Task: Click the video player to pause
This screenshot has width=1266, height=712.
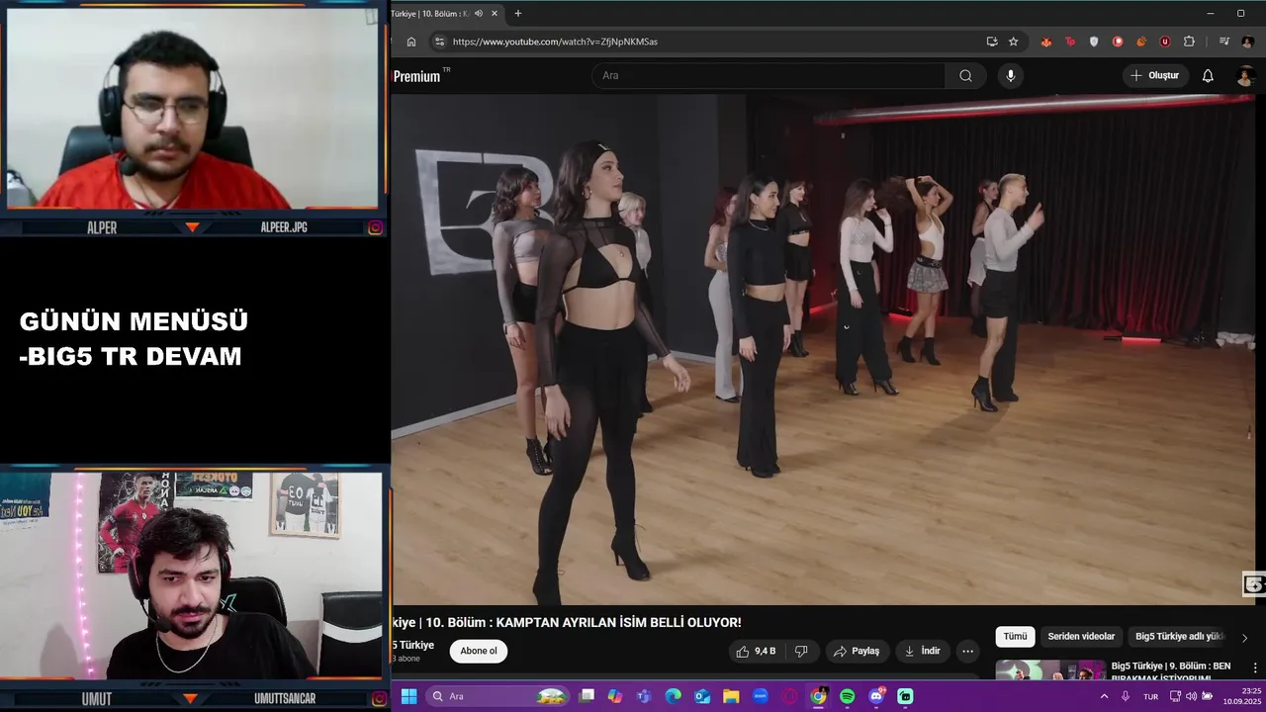Action: pos(823,349)
